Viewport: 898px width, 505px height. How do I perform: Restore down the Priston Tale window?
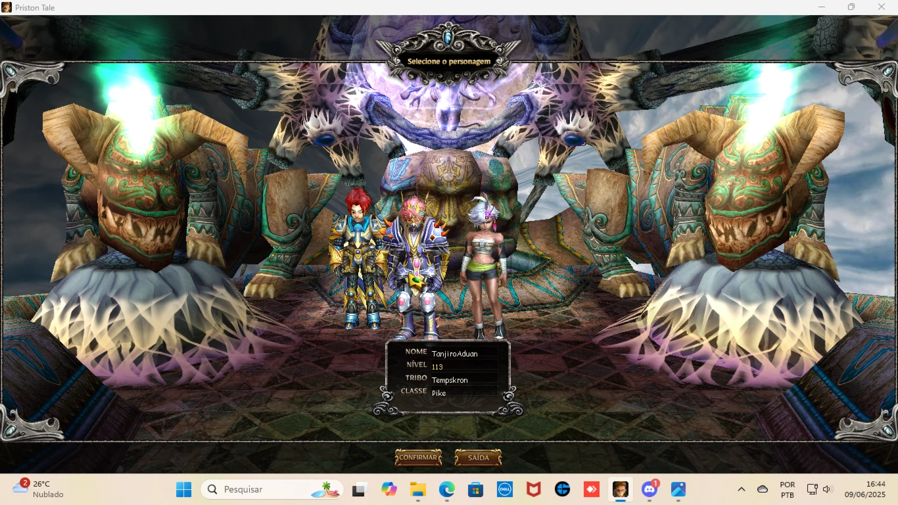(851, 7)
